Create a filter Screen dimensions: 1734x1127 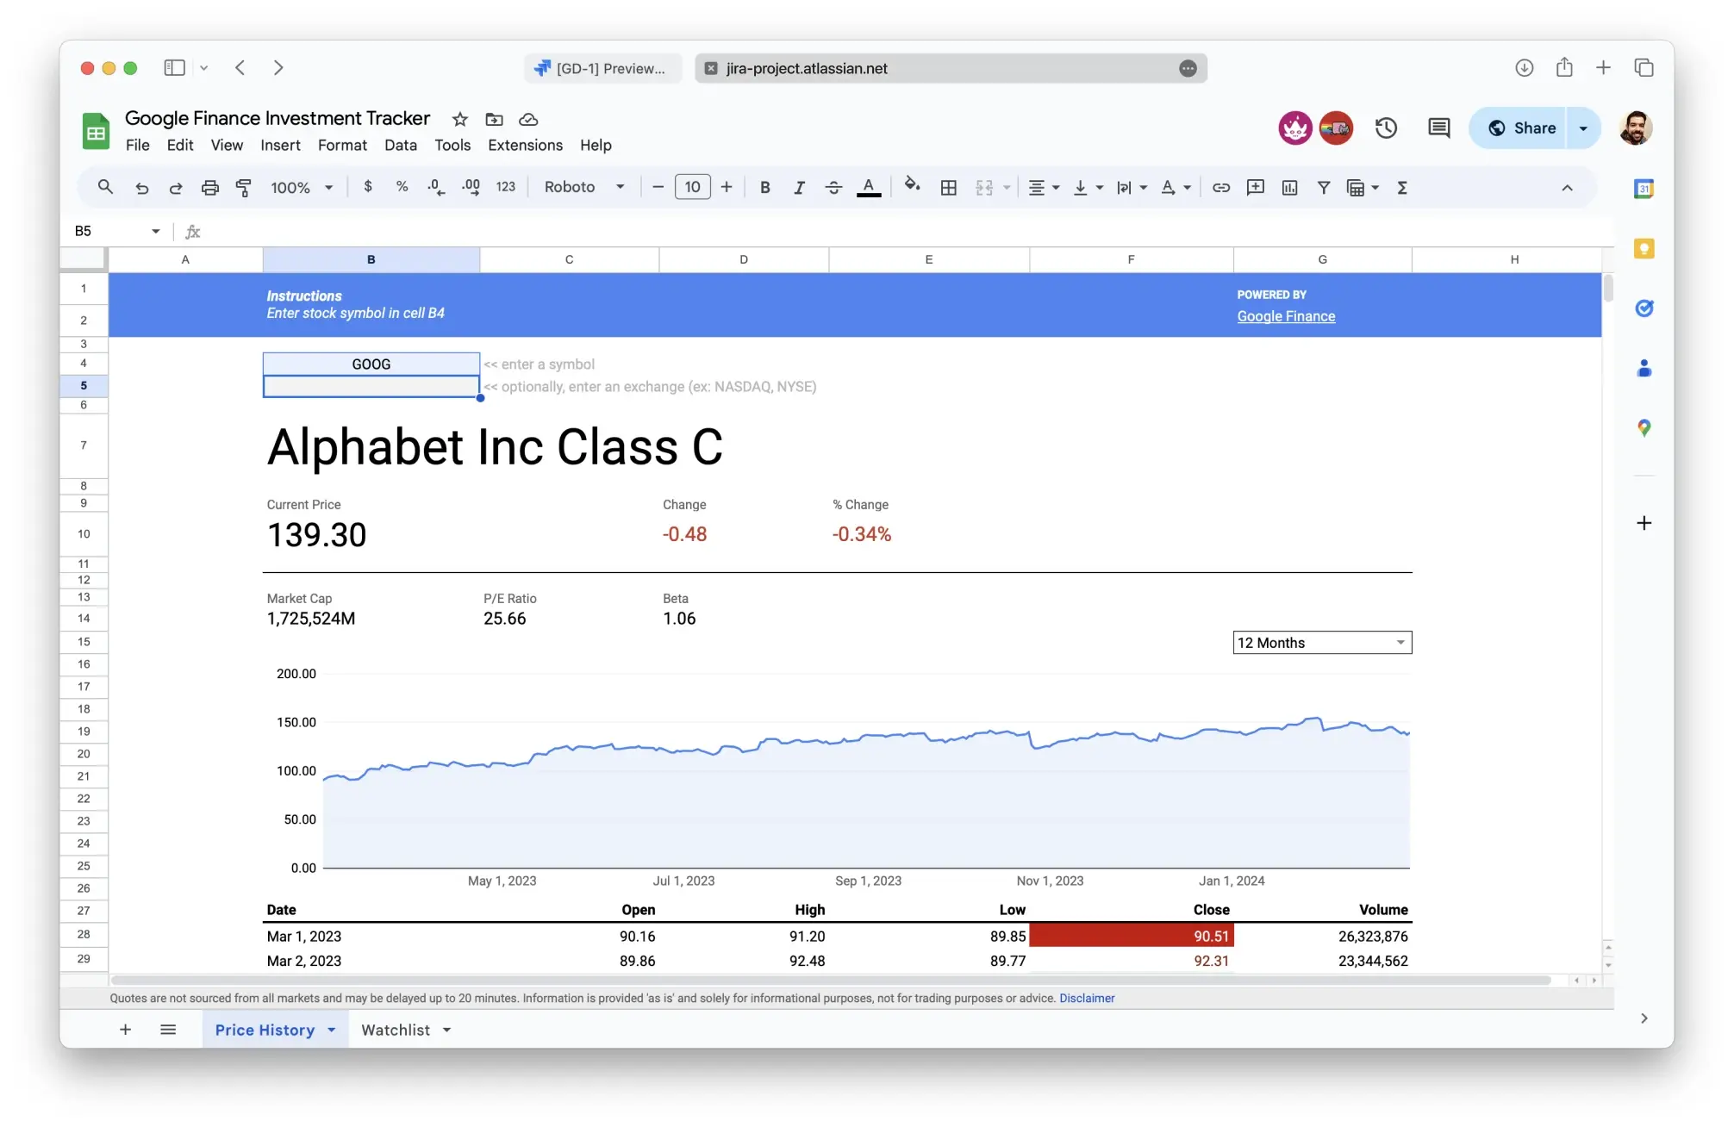pyautogui.click(x=1324, y=187)
